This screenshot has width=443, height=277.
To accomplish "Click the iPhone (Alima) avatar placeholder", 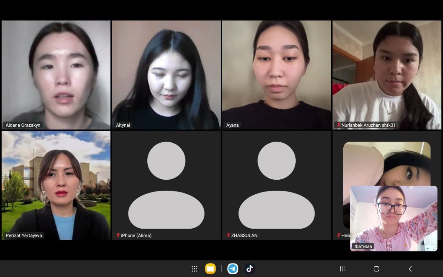I will [166, 185].
